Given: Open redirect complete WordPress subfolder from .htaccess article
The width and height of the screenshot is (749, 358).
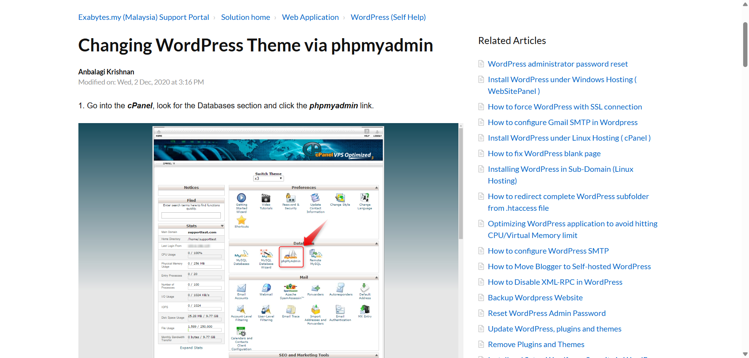Looking at the screenshot, I should (568, 202).
